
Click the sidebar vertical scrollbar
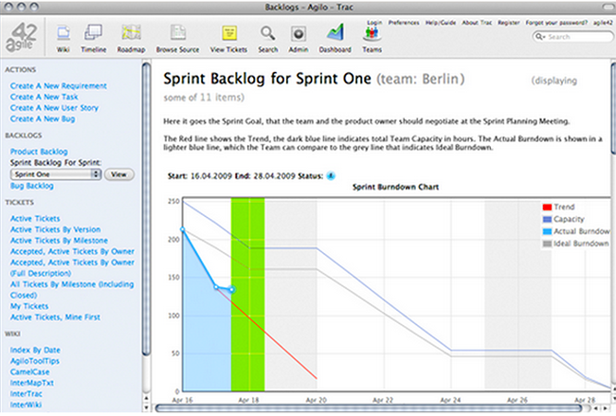coord(146,208)
